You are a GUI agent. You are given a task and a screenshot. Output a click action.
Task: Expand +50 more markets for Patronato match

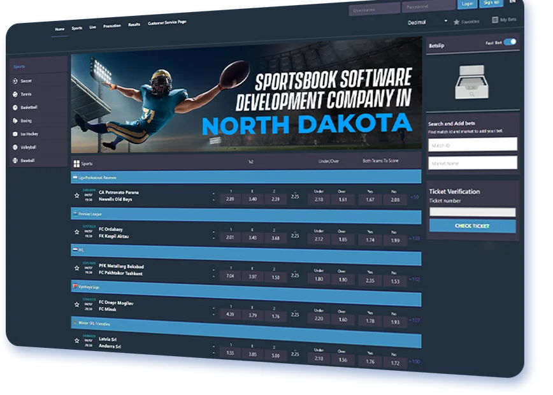point(414,197)
